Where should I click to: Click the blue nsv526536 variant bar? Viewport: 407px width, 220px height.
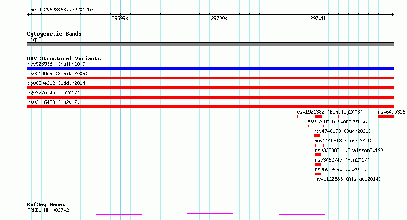pos(210,68)
